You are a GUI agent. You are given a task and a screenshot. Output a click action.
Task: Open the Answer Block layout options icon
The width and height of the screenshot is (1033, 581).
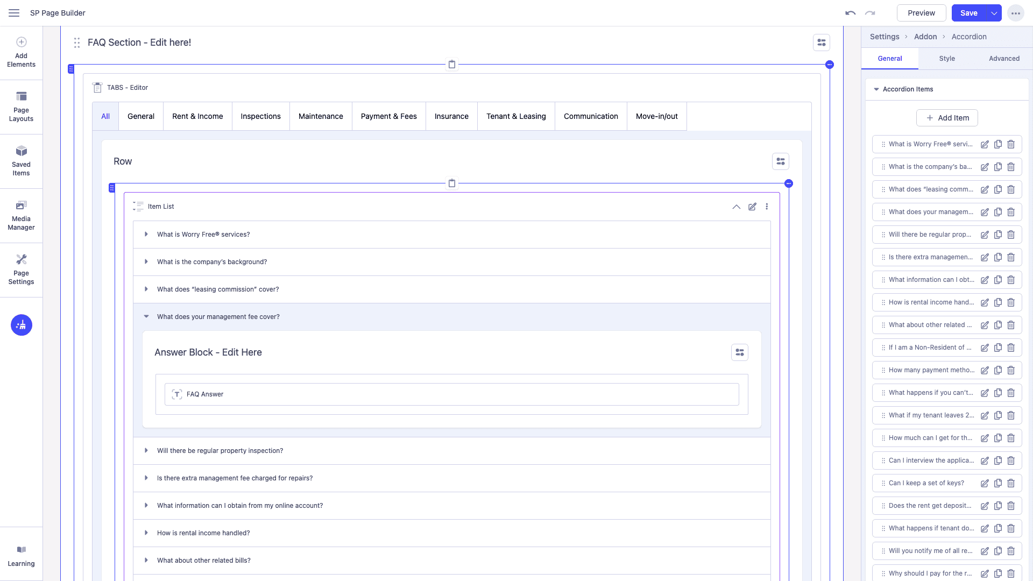[x=740, y=352]
